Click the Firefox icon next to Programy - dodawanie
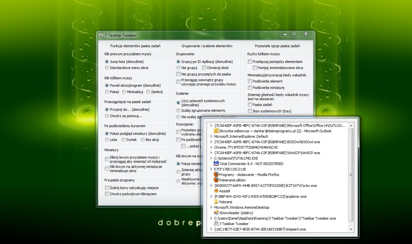This screenshot has height=244, width=412. tap(216, 175)
